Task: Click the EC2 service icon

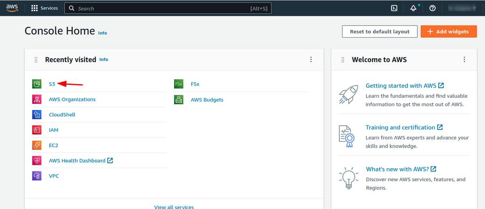Action: [x=37, y=145]
